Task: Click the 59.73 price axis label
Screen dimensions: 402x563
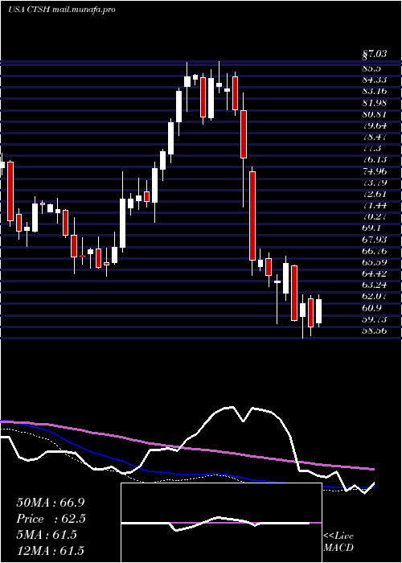Action: coord(374,319)
